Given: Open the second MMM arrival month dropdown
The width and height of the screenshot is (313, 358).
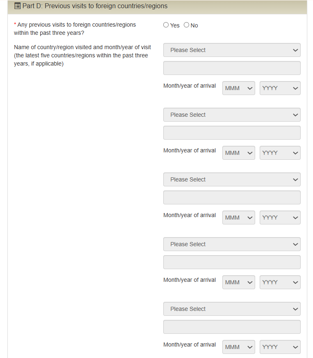Looking at the screenshot, I should [x=239, y=153].
